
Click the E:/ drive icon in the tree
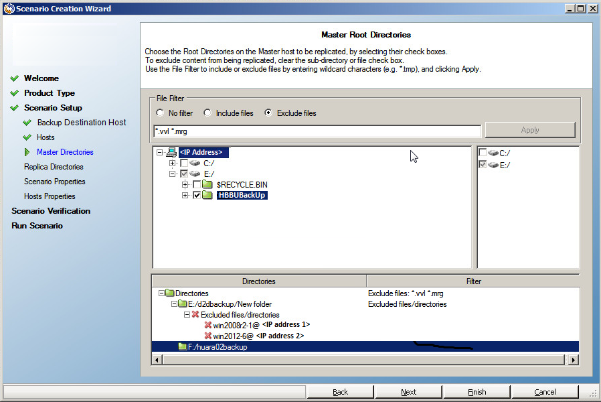click(x=195, y=174)
